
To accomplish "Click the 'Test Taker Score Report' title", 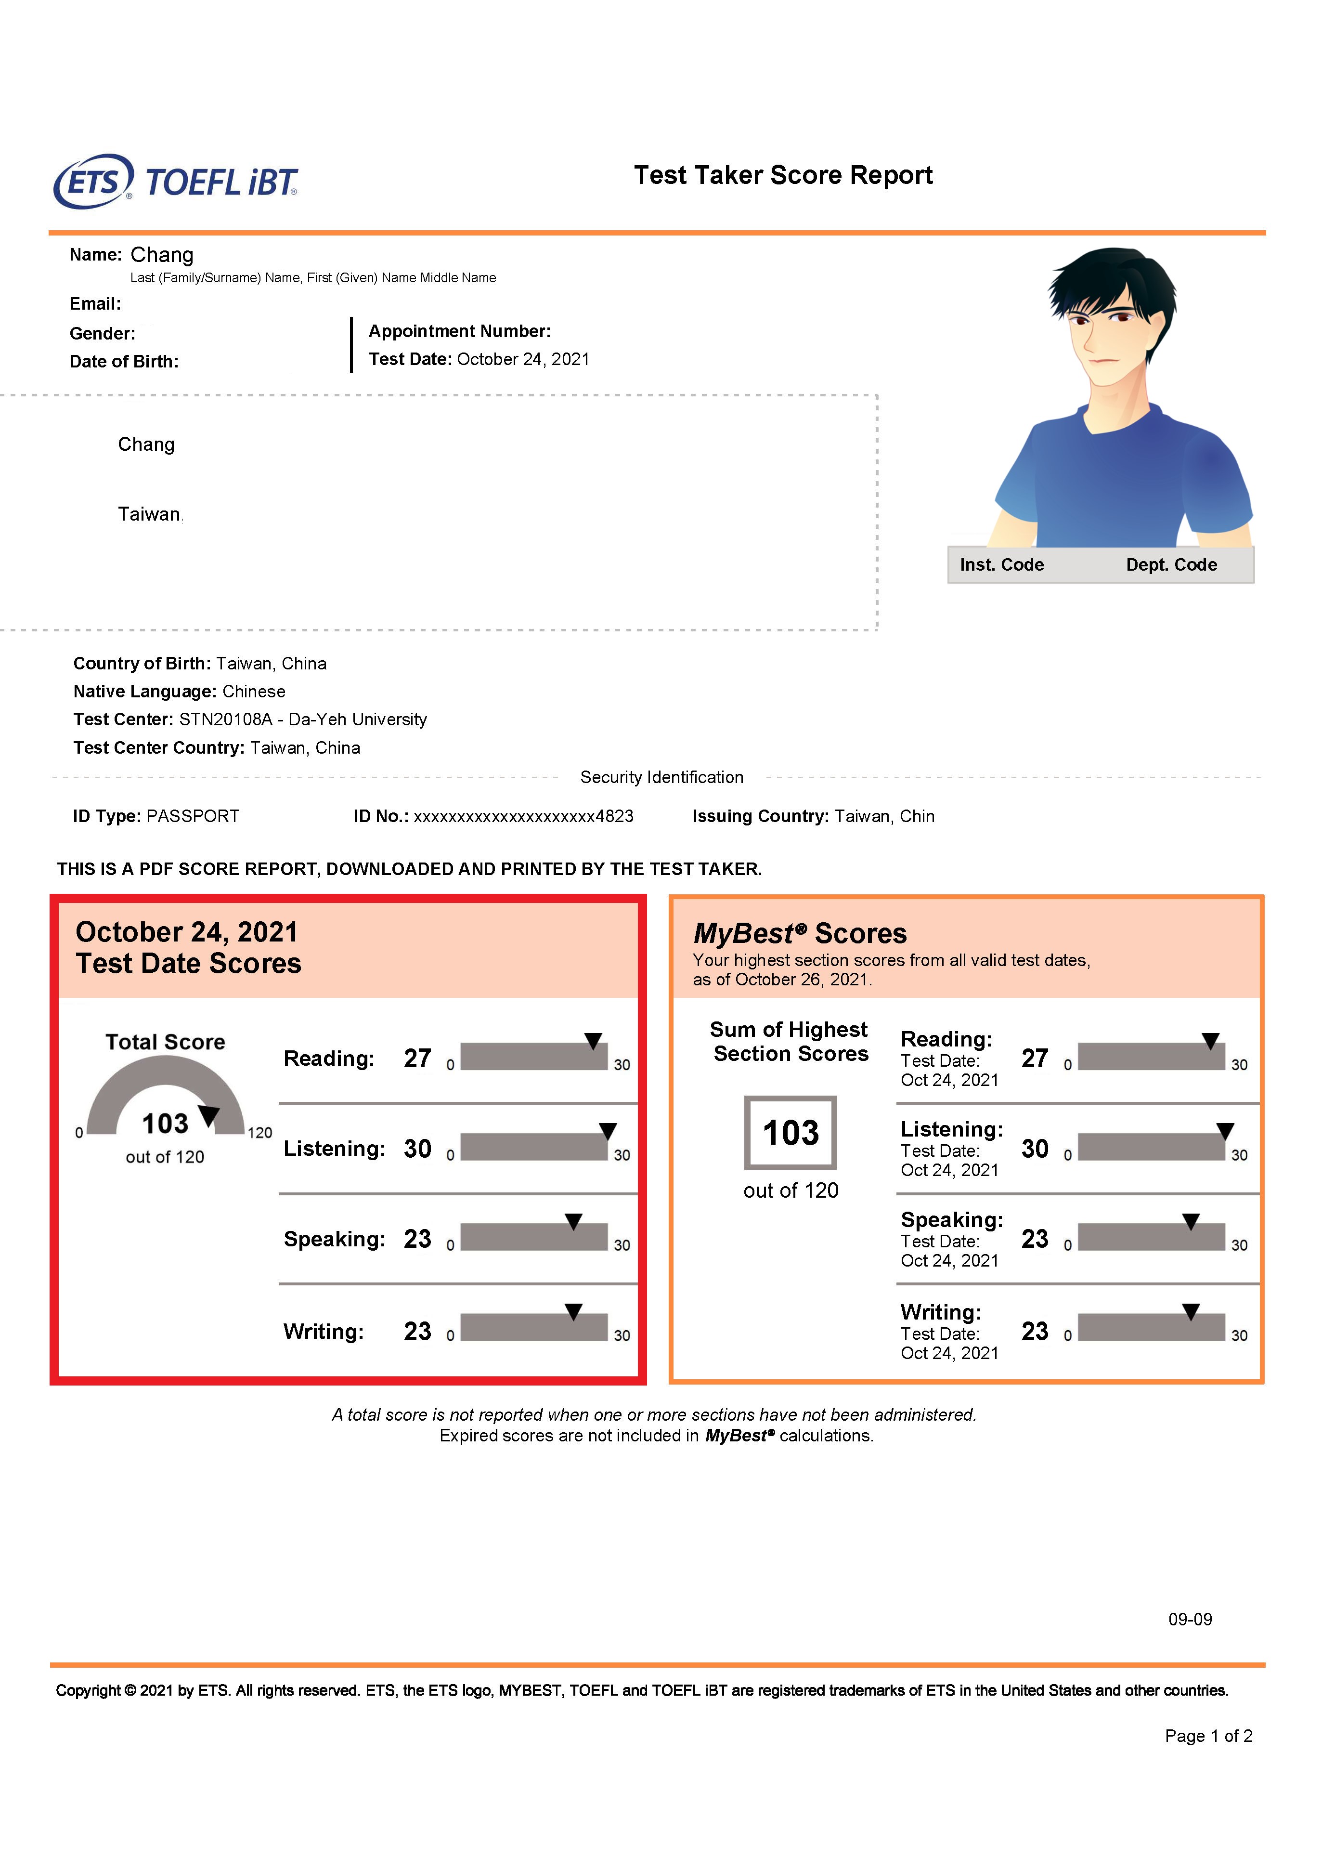I will point(783,175).
